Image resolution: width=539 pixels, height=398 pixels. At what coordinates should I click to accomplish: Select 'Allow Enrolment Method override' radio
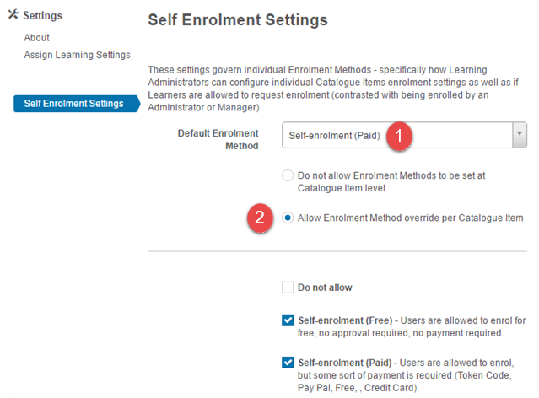pyautogui.click(x=288, y=218)
